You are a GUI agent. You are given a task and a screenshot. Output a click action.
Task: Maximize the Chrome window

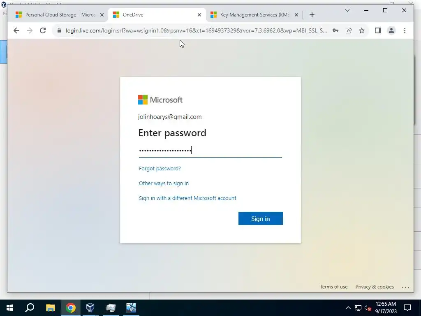click(x=385, y=10)
